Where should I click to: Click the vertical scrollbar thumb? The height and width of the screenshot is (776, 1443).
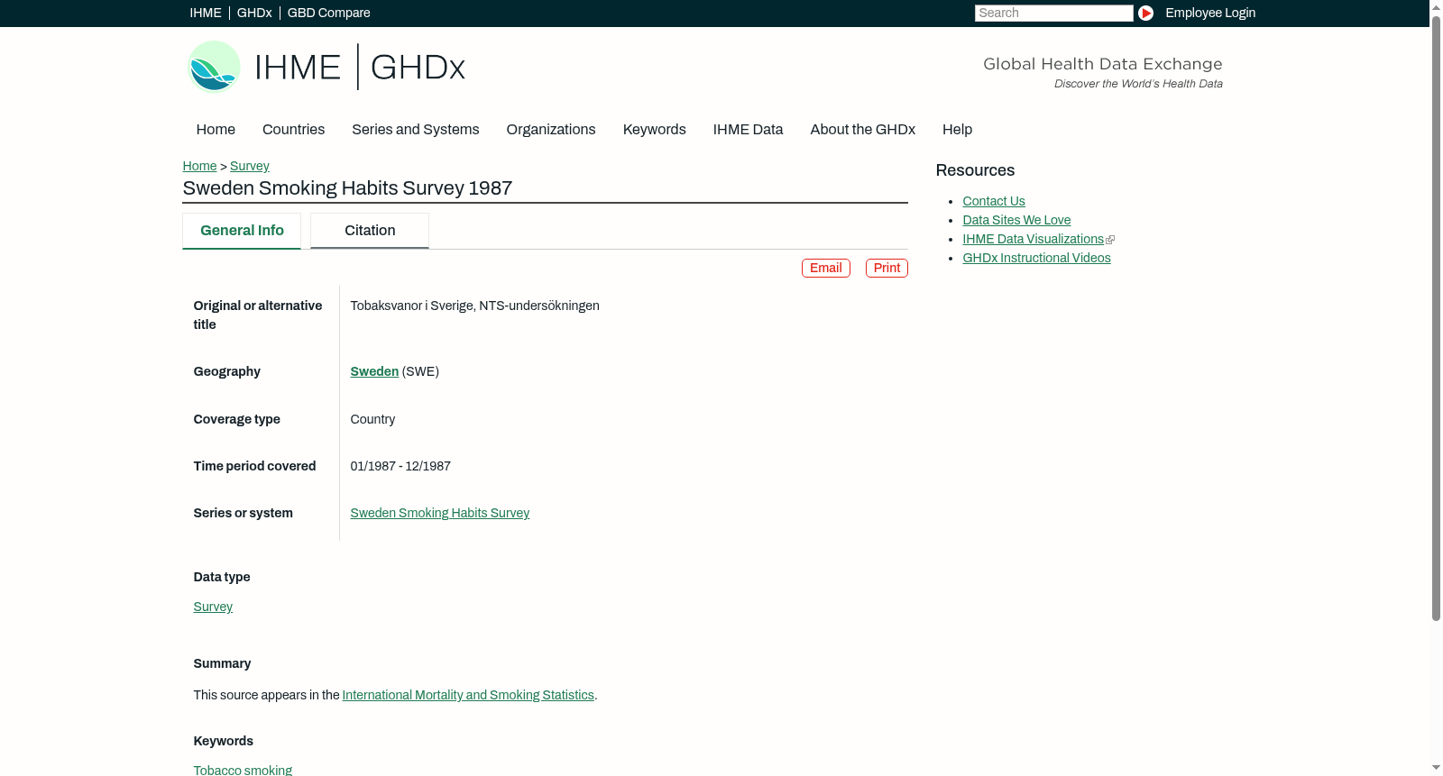click(x=1436, y=317)
